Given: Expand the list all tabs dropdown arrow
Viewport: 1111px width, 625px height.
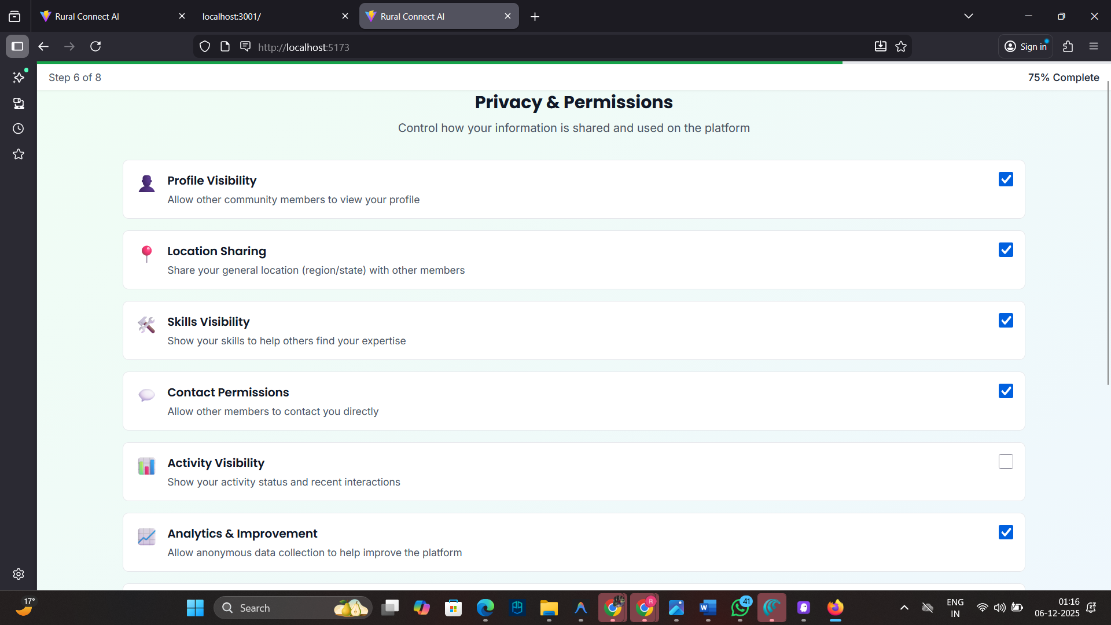Looking at the screenshot, I should coord(969,16).
